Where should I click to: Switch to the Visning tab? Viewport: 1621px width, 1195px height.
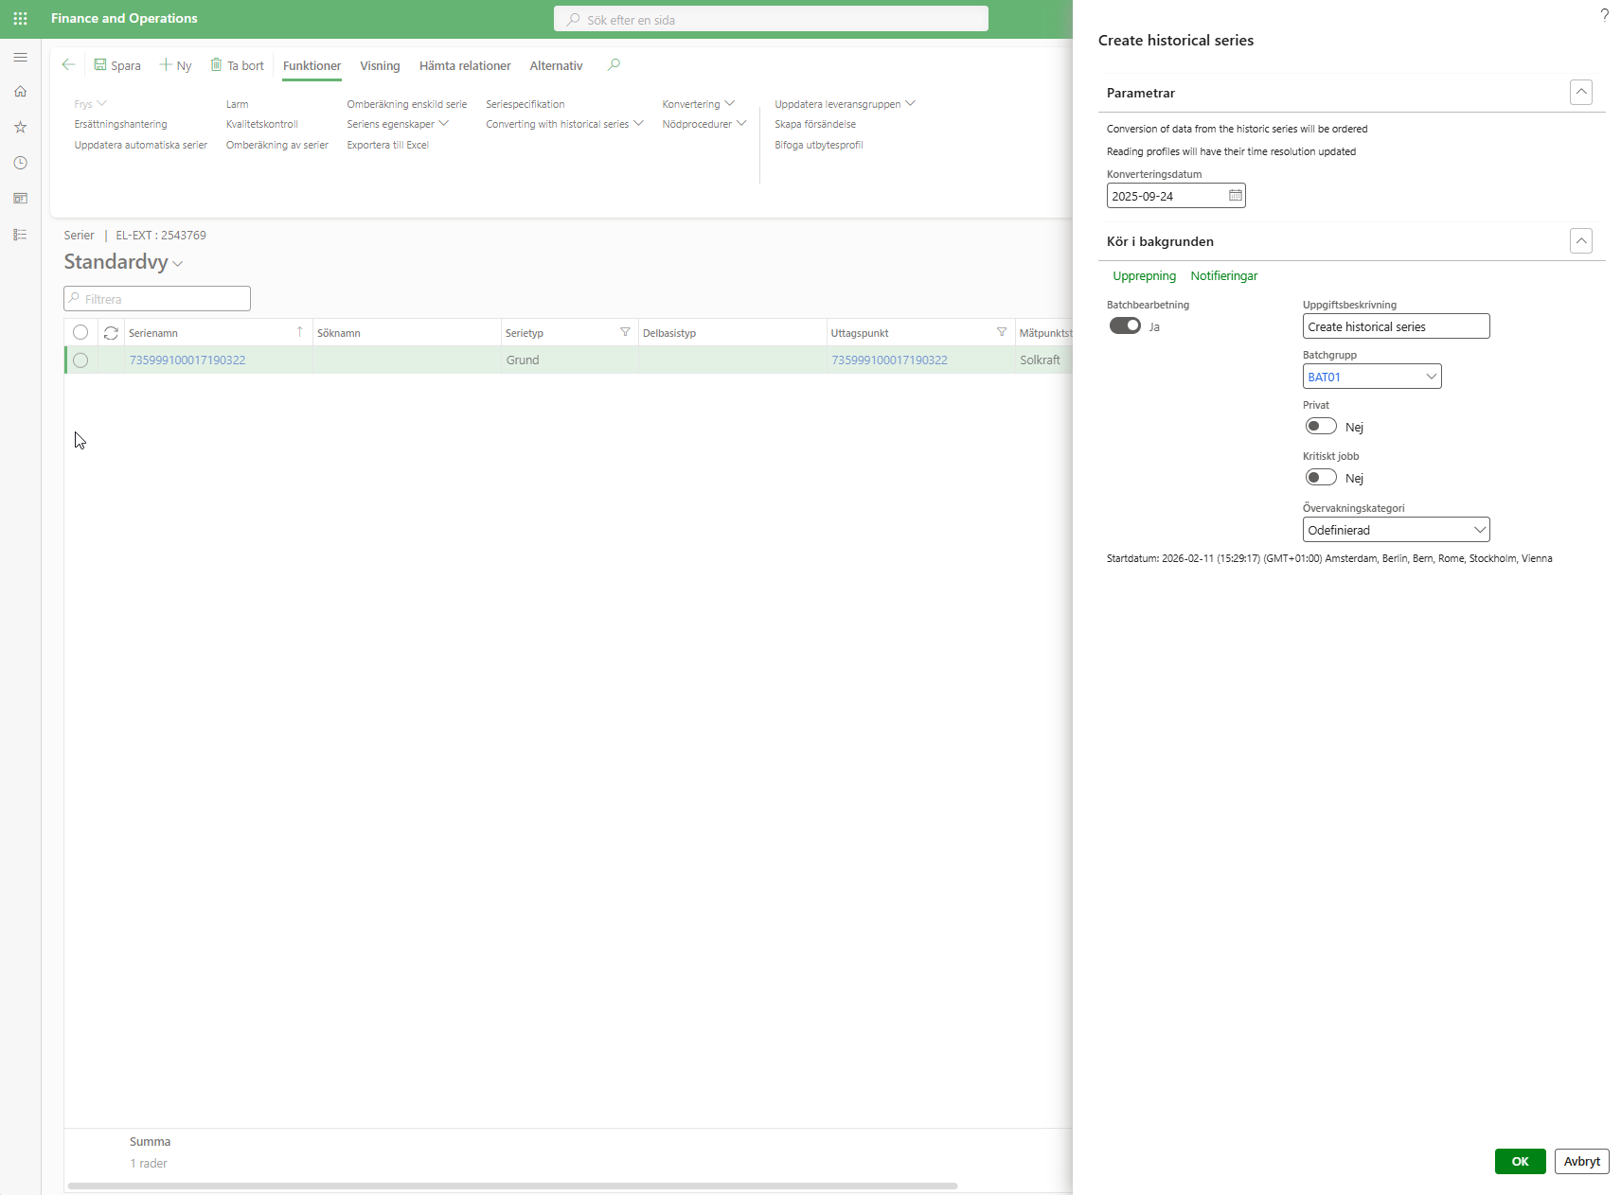(380, 66)
